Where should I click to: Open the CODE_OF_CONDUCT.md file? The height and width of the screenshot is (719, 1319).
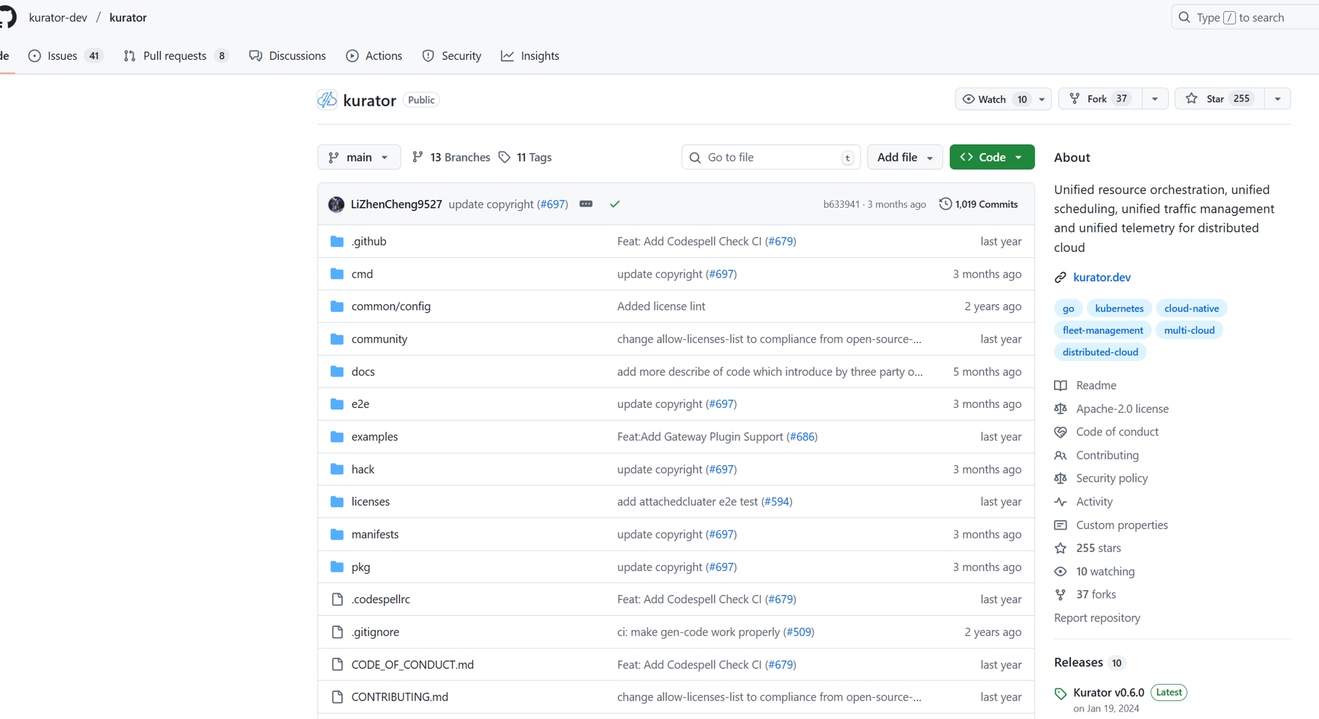(x=412, y=665)
